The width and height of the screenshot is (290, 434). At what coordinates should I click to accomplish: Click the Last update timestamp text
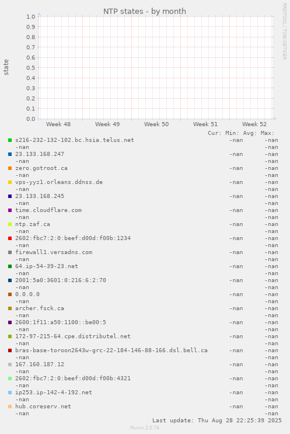[217, 421]
